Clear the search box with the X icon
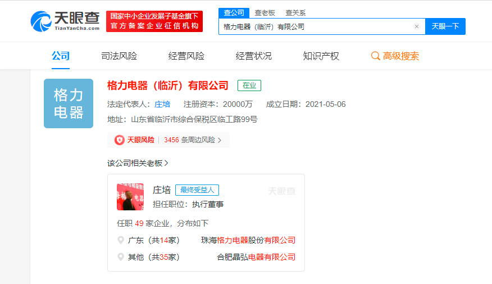The width and height of the screenshot is (492, 284). pos(416,26)
